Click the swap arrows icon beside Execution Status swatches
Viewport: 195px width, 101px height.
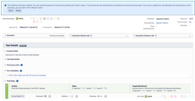tap(31, 18)
